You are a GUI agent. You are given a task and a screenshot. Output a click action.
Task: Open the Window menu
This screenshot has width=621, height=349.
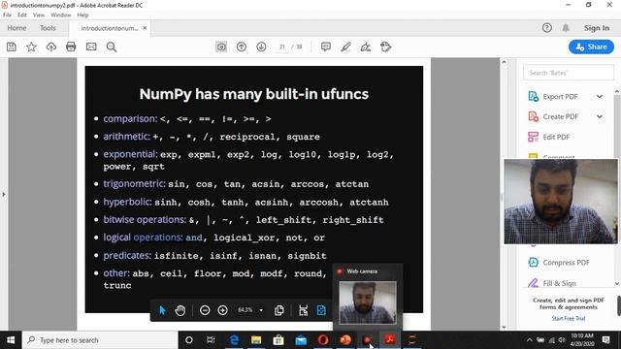pos(60,16)
